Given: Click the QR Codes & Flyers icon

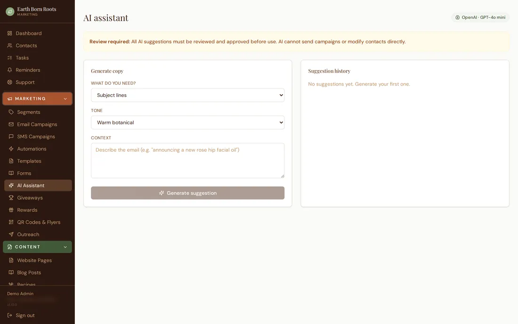Looking at the screenshot, I should (x=11, y=222).
